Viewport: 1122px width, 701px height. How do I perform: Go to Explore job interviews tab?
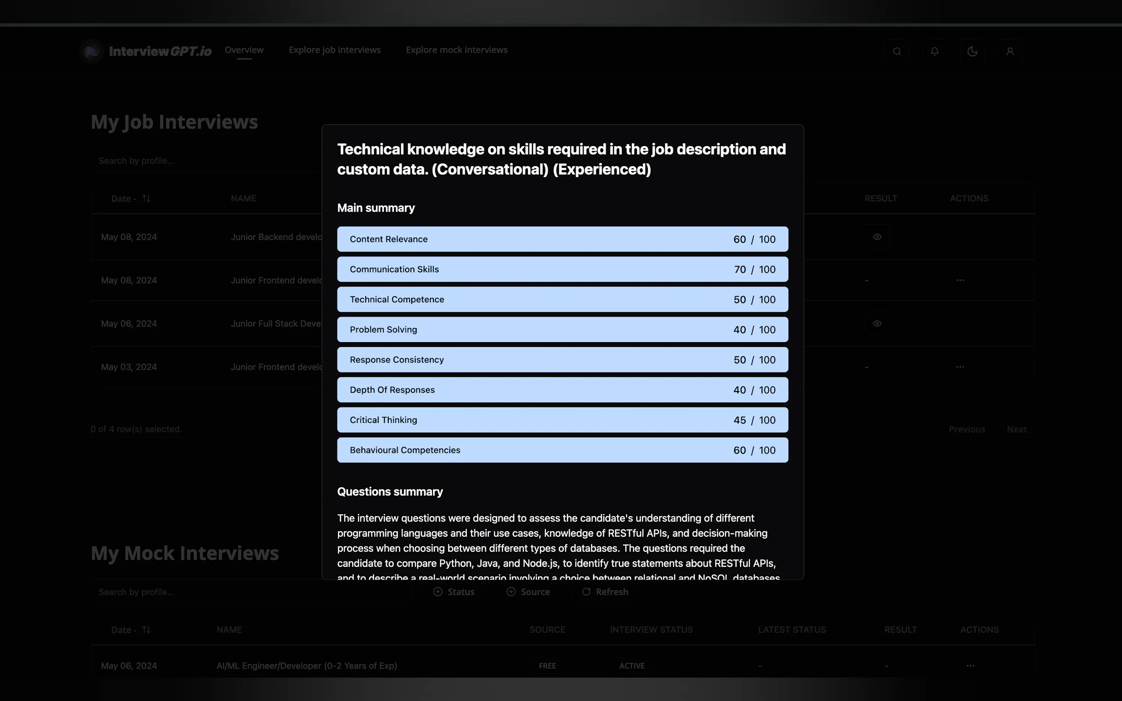click(x=334, y=50)
